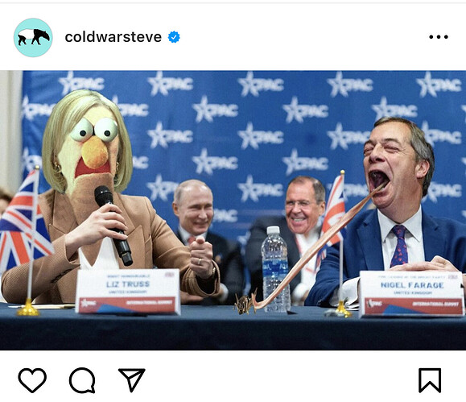Like the post with the heart icon

coord(32,380)
